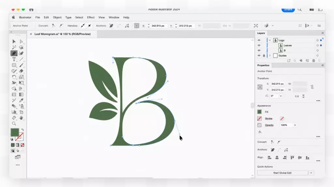Image resolution: width=334 pixels, height=187 pixels.
Task: Hide the B layer
Action: click(x=259, y=50)
